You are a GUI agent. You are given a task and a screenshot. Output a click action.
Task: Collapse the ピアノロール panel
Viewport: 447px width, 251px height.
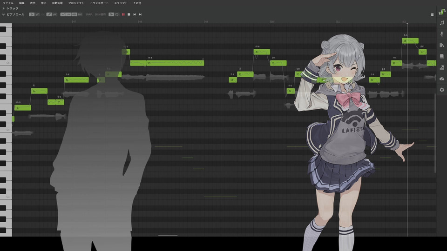pyautogui.click(x=3, y=14)
